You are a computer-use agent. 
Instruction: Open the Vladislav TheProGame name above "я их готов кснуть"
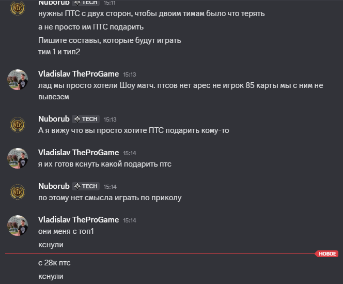[79, 153]
